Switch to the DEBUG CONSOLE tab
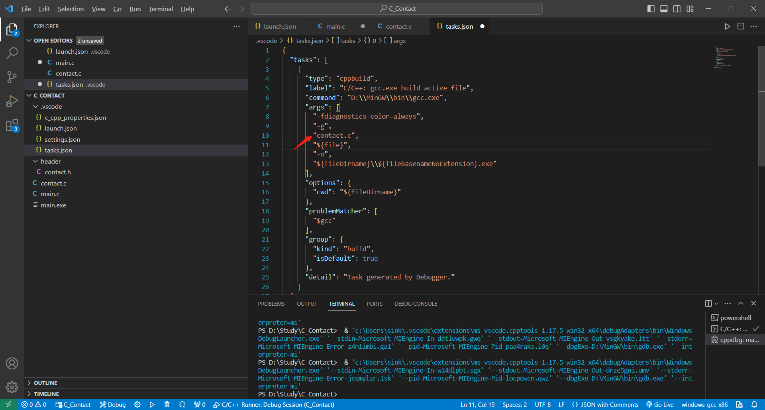The width and height of the screenshot is (765, 410). coord(416,303)
